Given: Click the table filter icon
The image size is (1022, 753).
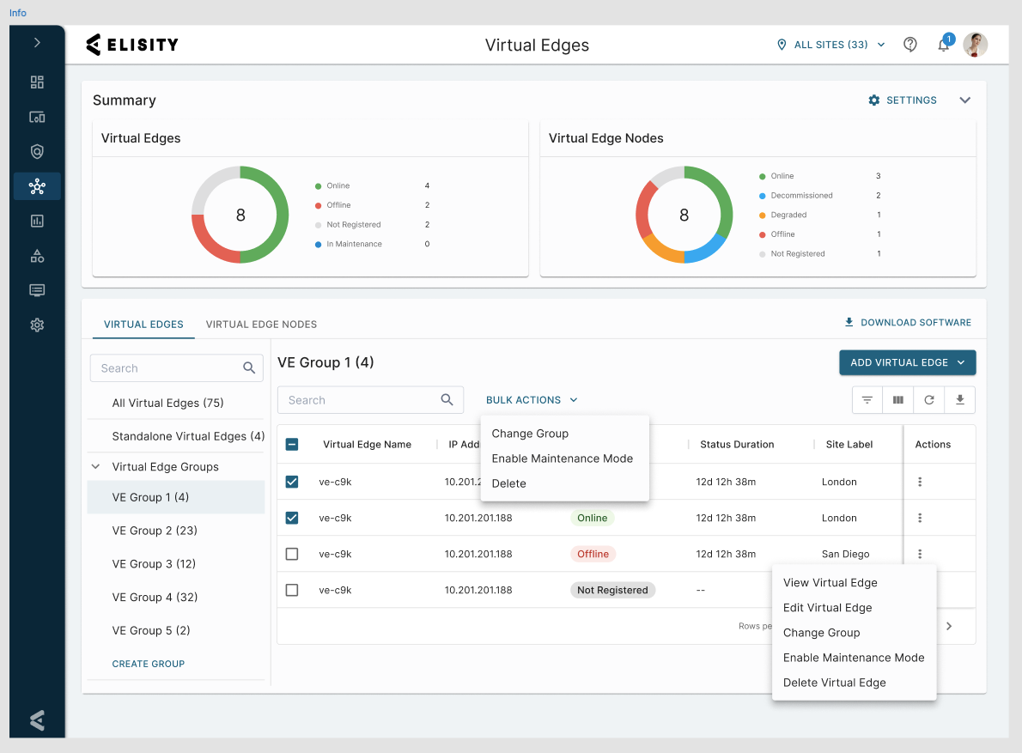Looking at the screenshot, I should [867, 400].
